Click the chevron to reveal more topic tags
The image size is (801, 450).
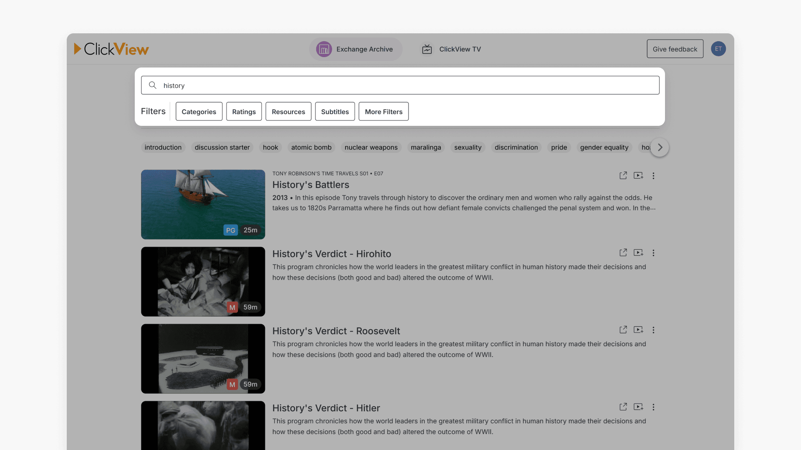point(659,147)
